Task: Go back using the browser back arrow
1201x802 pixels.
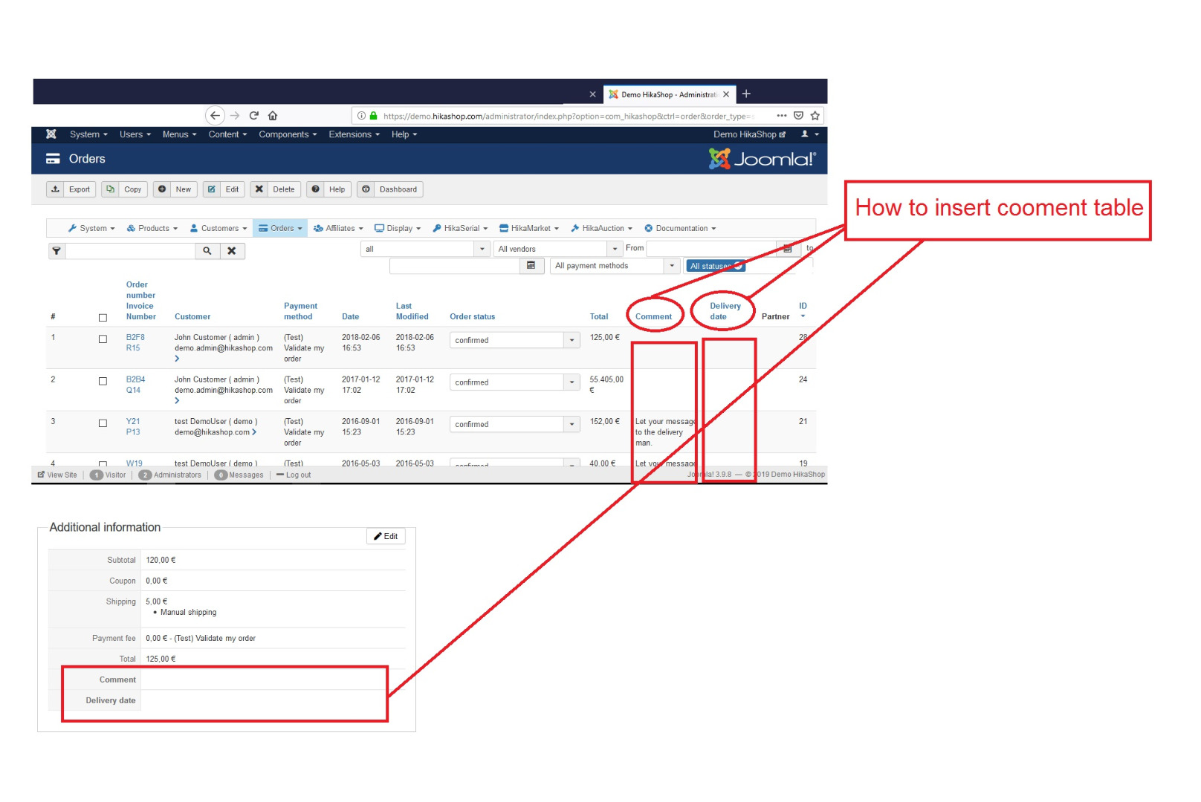Action: 215,116
